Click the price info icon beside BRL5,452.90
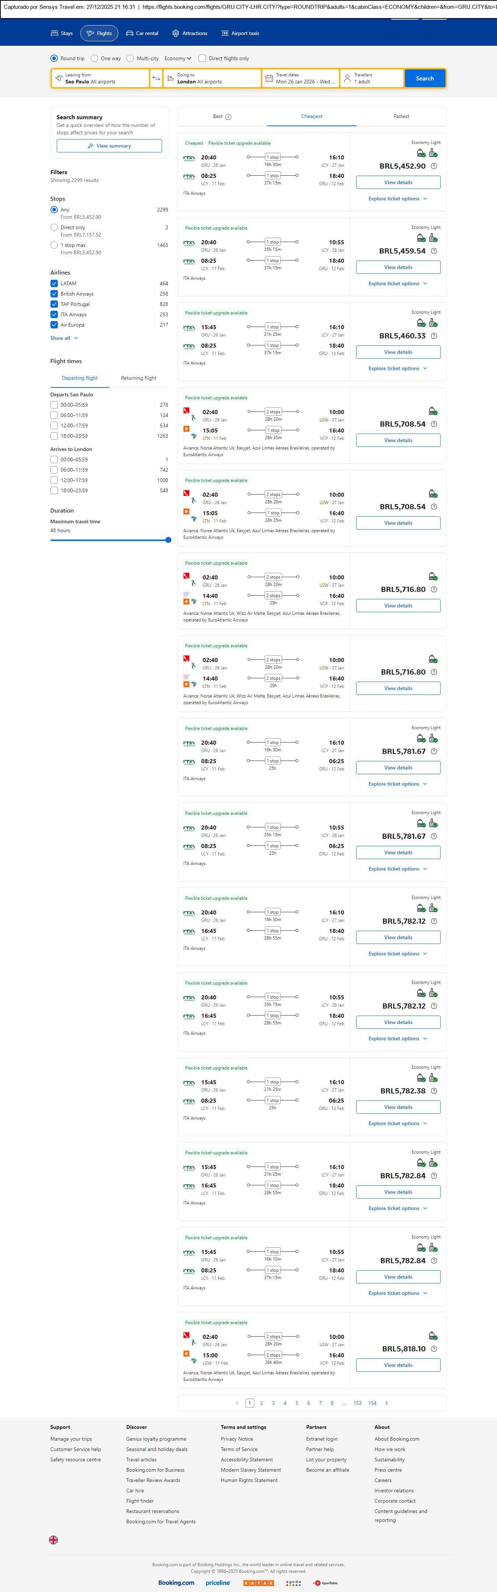 tap(434, 166)
